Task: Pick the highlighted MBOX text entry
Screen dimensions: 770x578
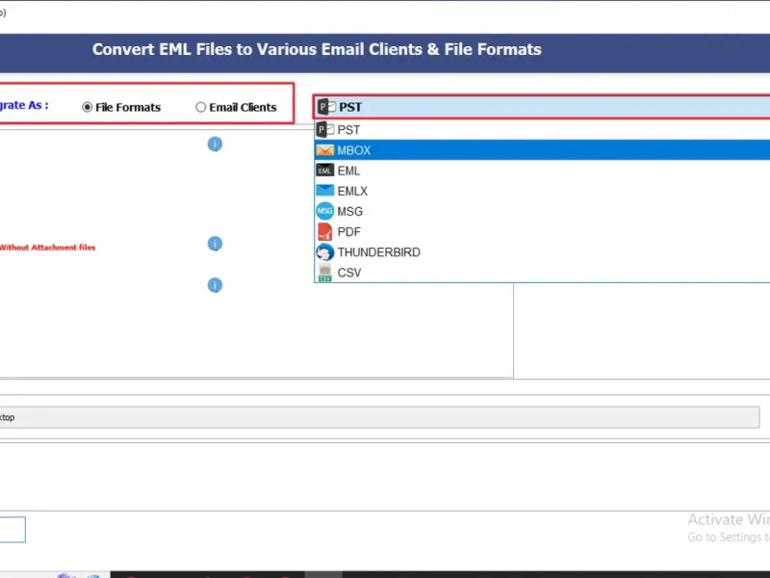Action: tap(354, 150)
